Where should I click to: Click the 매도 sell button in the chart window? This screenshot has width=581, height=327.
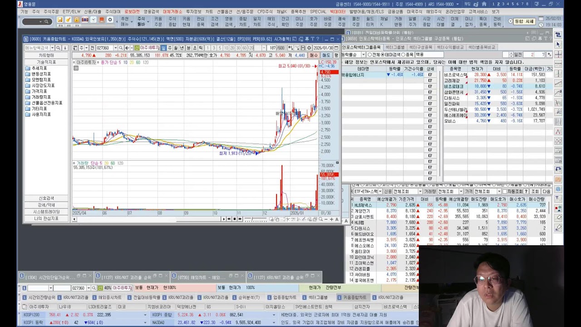pyautogui.click(x=326, y=55)
